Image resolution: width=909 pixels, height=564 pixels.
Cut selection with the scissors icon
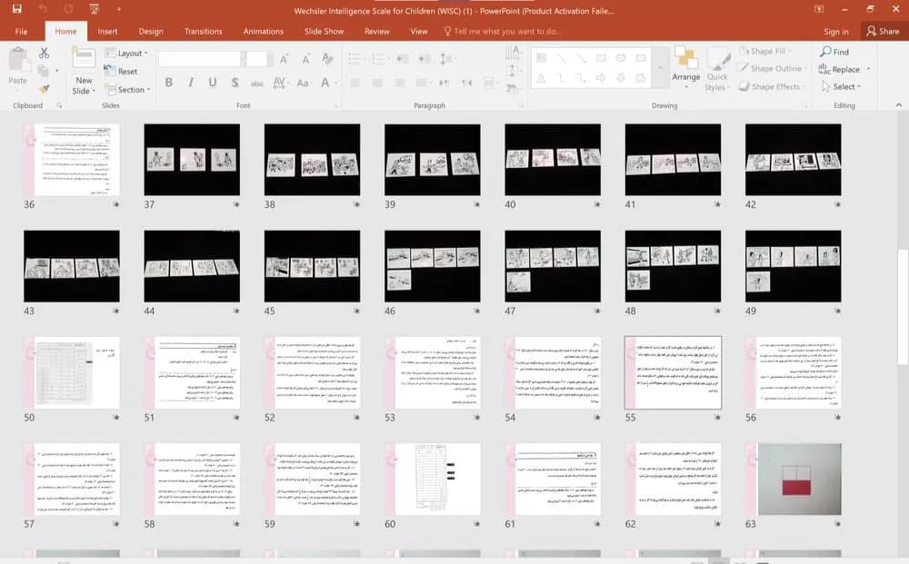tap(44, 54)
